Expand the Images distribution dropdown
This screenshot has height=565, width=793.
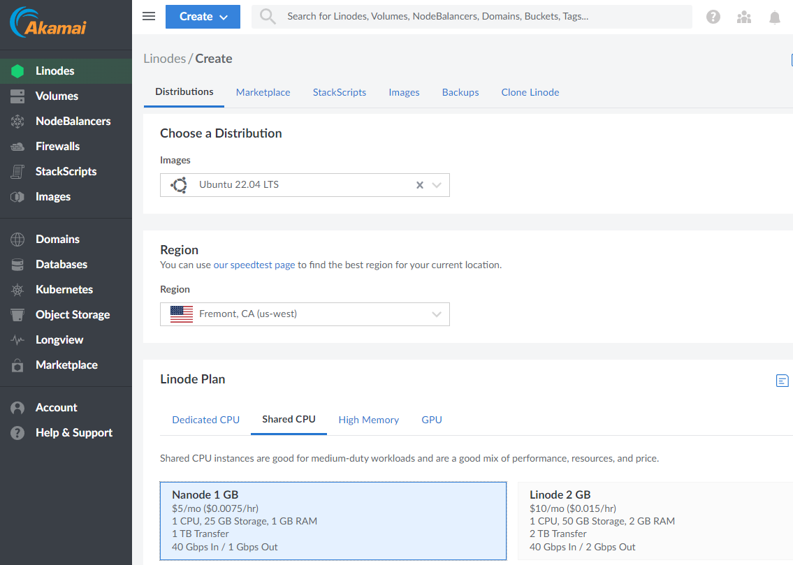click(x=437, y=185)
